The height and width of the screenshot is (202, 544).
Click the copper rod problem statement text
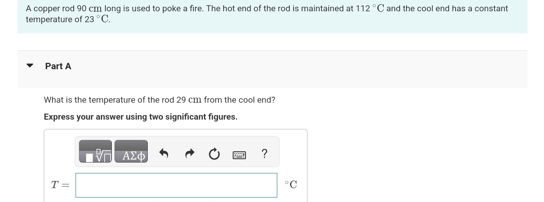[x=267, y=14]
